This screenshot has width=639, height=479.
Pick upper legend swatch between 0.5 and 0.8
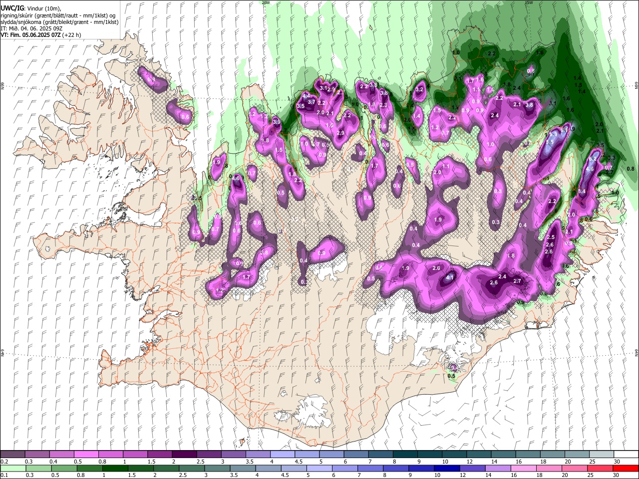pos(86,455)
